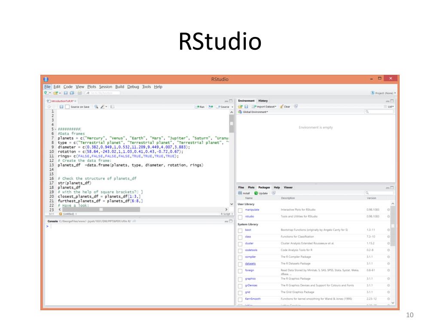Minimize the source editor pane
This screenshot has width=440, height=330.
pyautogui.click(x=226, y=101)
